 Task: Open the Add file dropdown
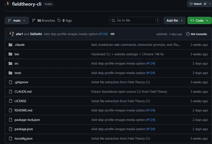tap(174, 20)
